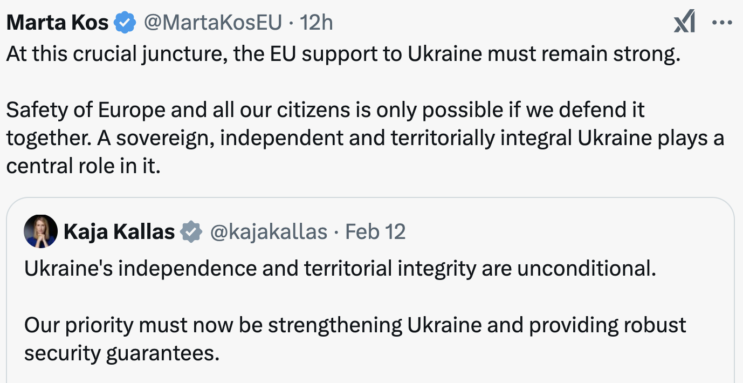This screenshot has height=383, width=743.
Task: Open Kaja Kallas's profile avatar
Action: coord(40,231)
